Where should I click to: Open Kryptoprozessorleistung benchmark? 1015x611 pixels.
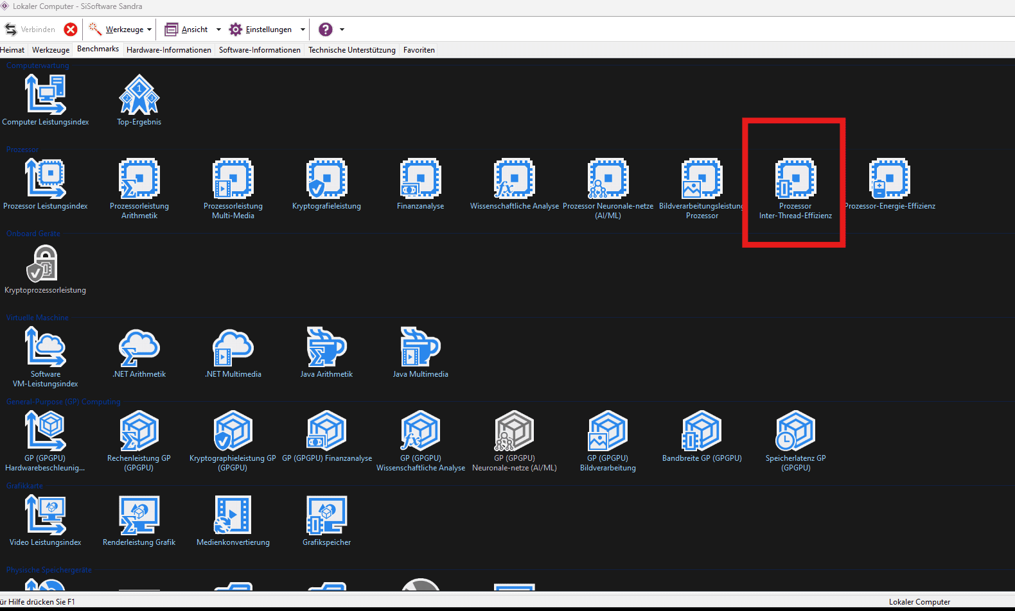pyautogui.click(x=46, y=268)
